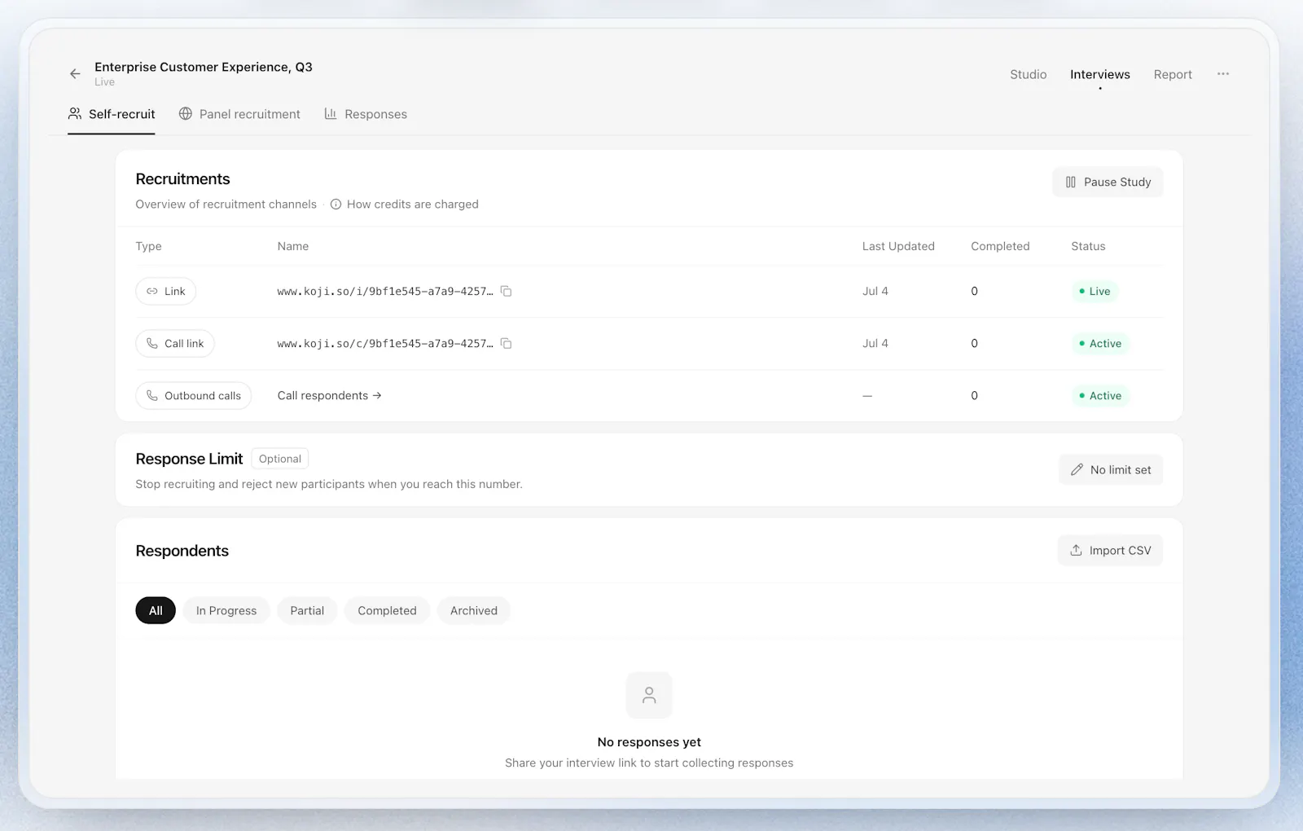Image resolution: width=1303 pixels, height=831 pixels.
Task: Switch to Panel recruitment tab
Action: 239,114
